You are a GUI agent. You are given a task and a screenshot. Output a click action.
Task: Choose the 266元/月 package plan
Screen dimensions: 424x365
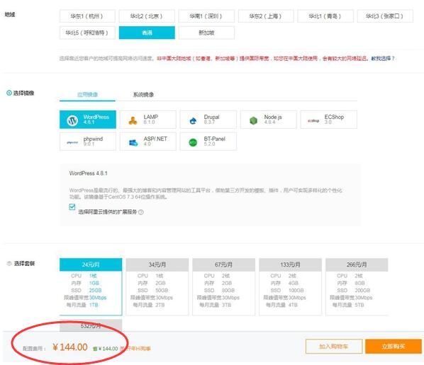click(x=357, y=286)
